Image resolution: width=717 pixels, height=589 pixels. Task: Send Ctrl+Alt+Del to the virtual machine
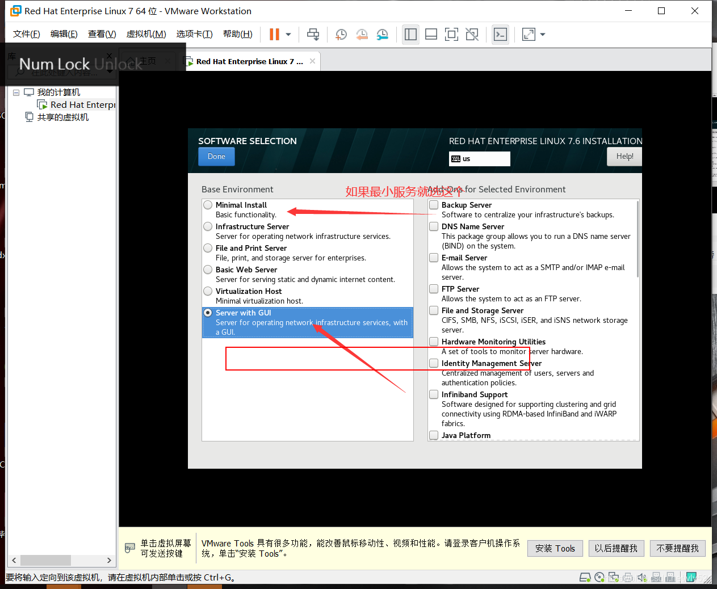pos(313,35)
